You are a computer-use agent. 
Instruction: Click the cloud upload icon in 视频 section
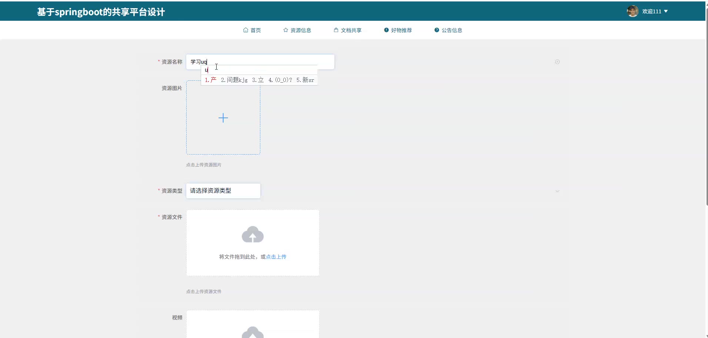tap(253, 332)
